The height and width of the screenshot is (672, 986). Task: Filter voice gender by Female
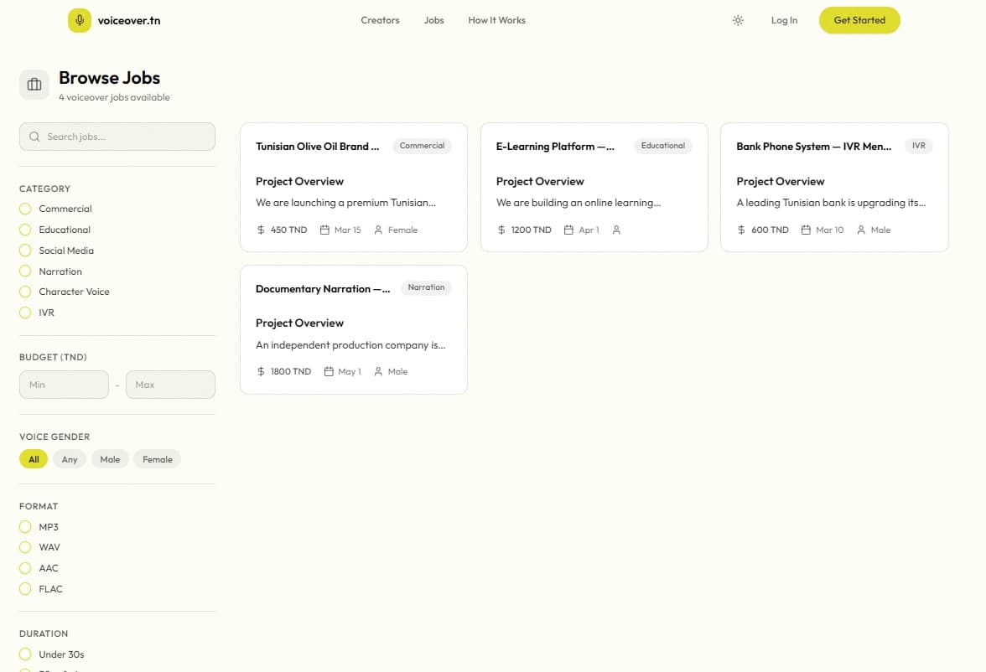click(x=157, y=459)
